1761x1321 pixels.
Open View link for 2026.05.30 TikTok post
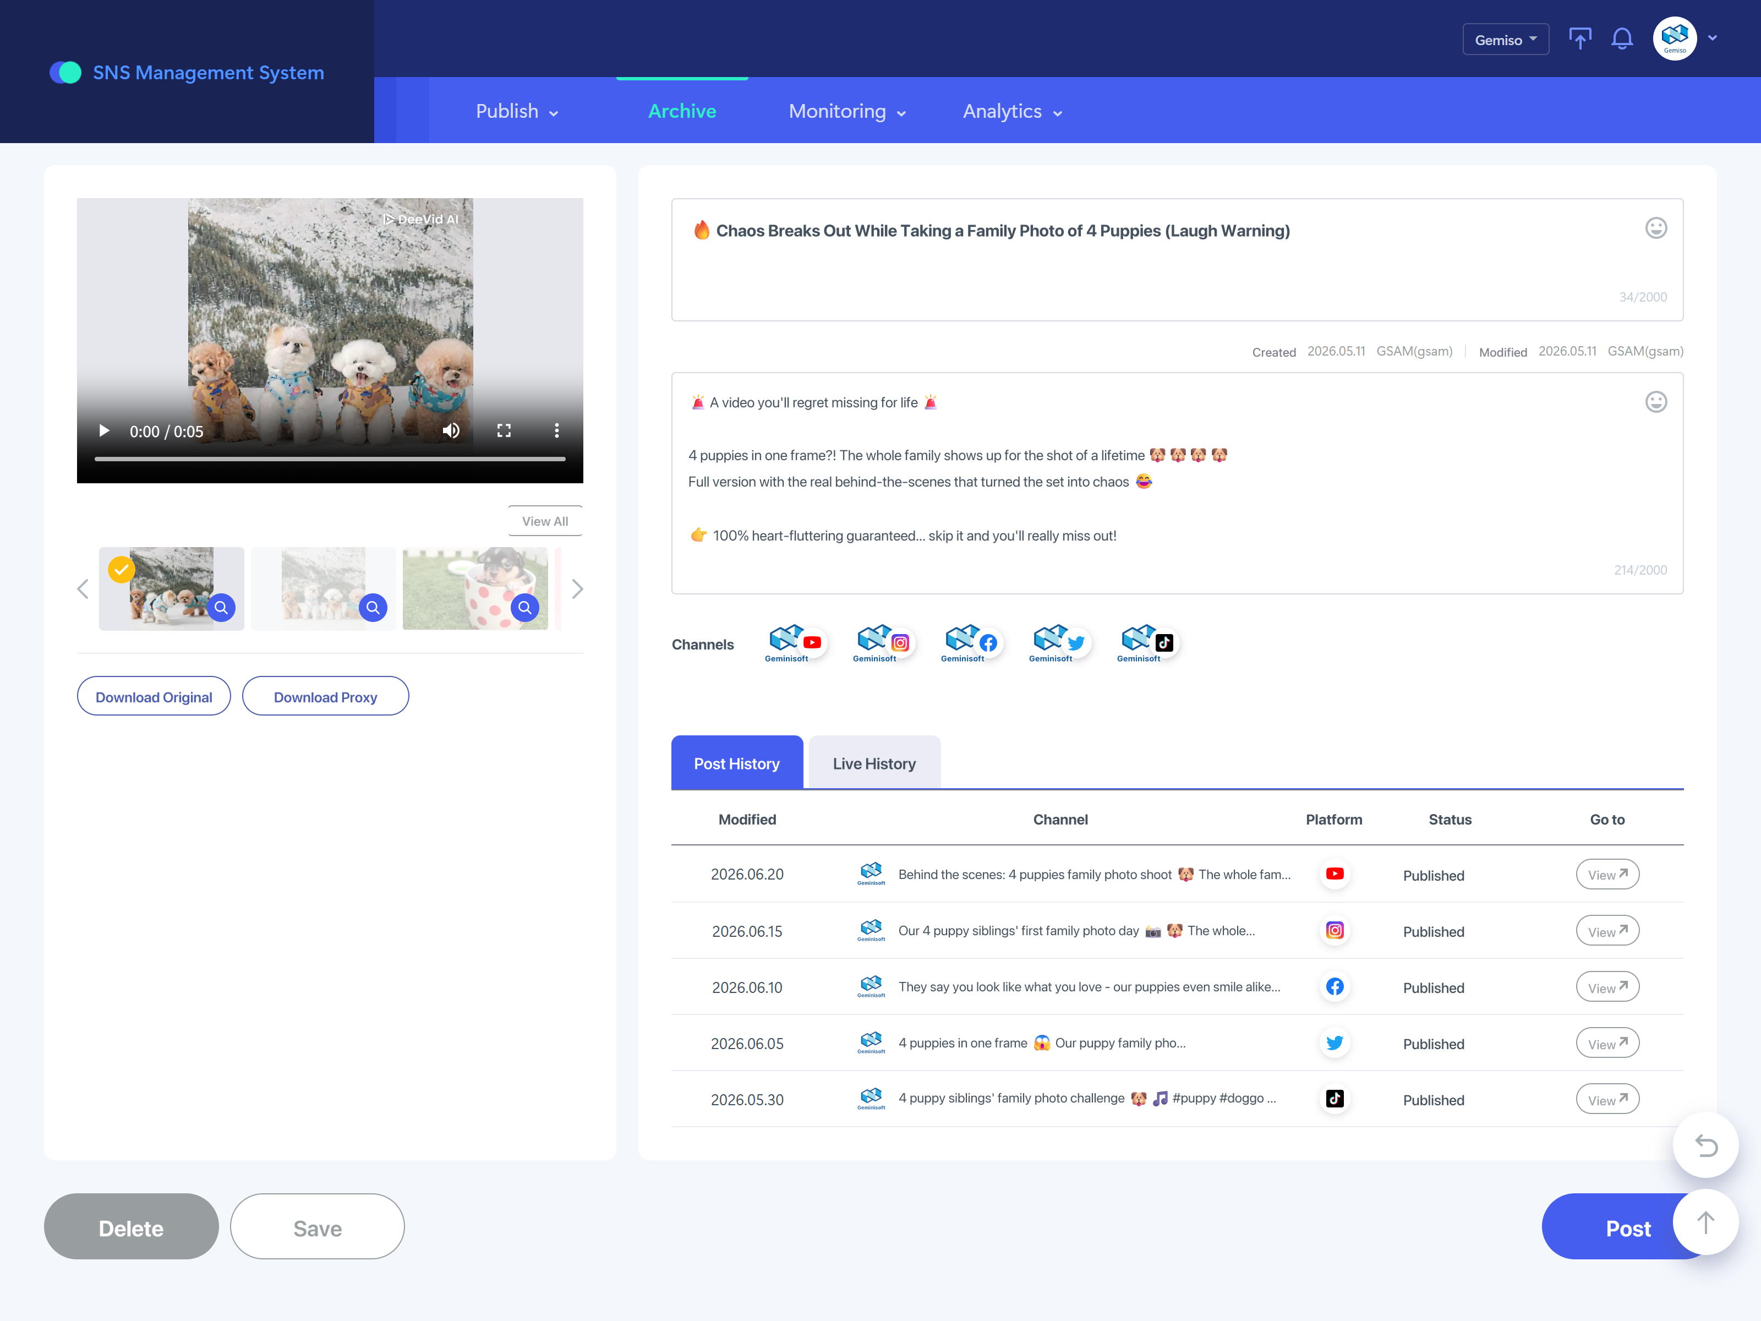click(1606, 1099)
